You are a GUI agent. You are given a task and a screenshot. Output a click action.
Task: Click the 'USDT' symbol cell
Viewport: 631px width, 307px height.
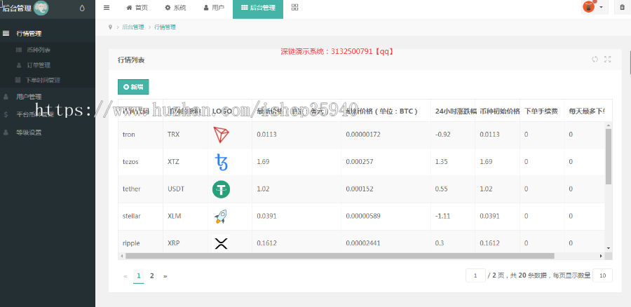pos(186,189)
